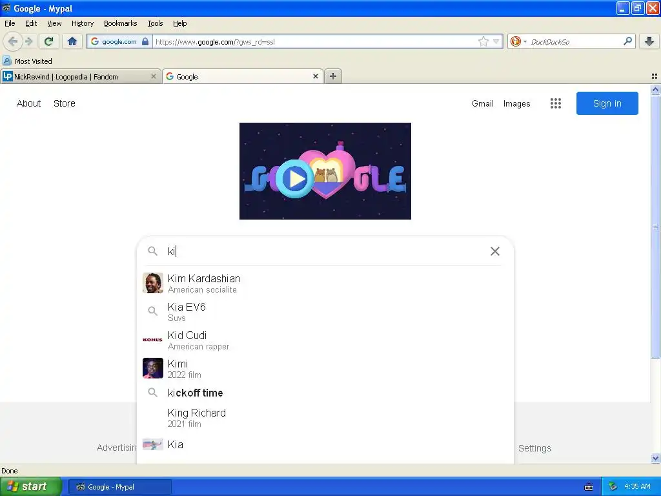This screenshot has width=661, height=496.
Task: Click the Kohl's logo thumbnail
Action: 152,340
